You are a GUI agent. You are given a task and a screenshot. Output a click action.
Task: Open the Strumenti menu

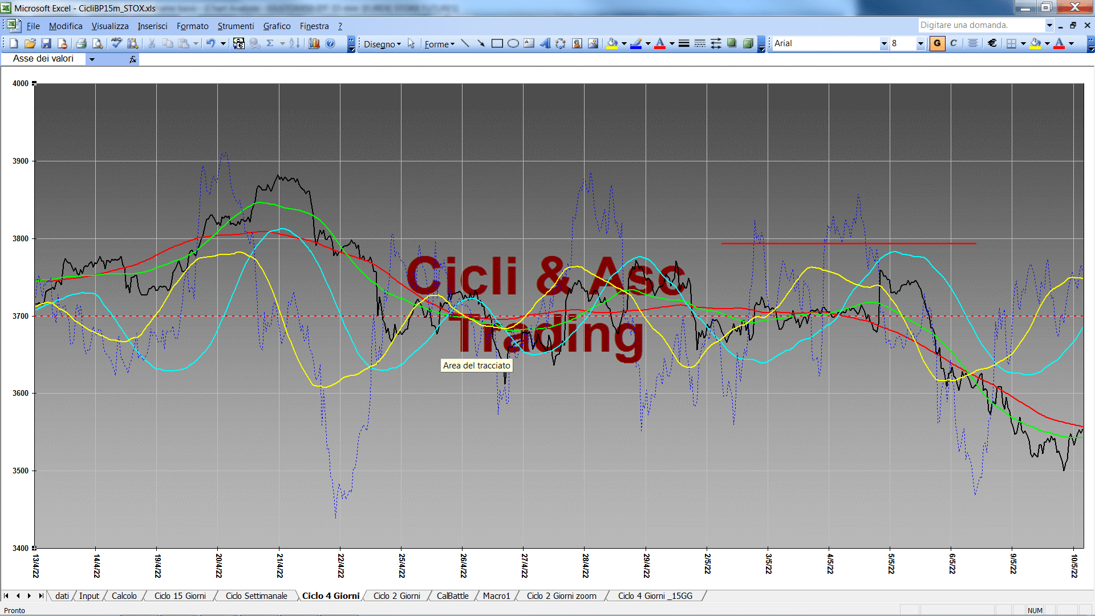coord(236,26)
